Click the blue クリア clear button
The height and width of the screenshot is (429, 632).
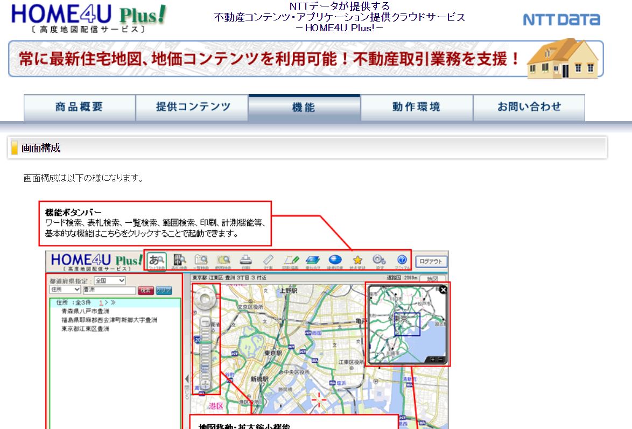(164, 290)
